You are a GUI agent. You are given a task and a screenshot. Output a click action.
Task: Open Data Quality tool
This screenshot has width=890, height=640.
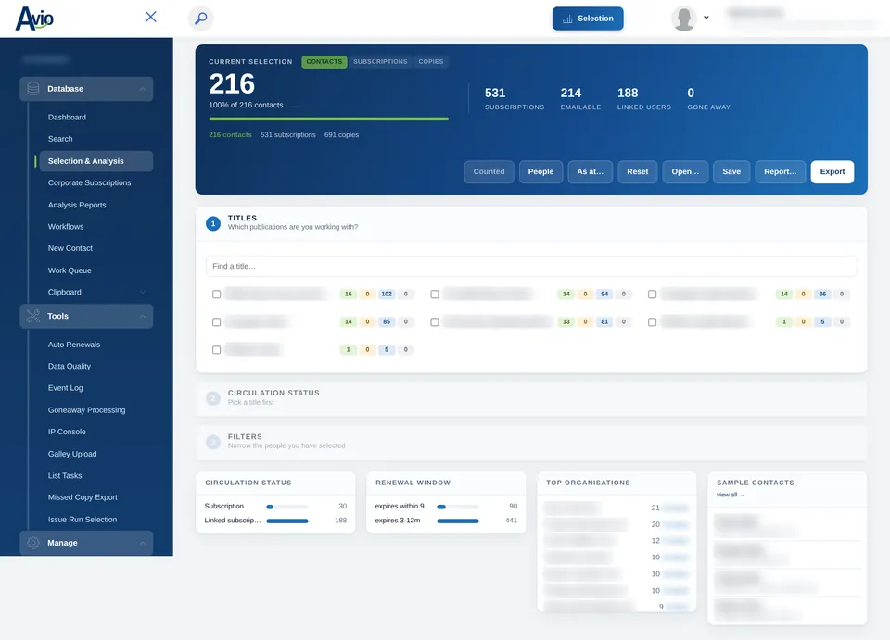tap(70, 366)
